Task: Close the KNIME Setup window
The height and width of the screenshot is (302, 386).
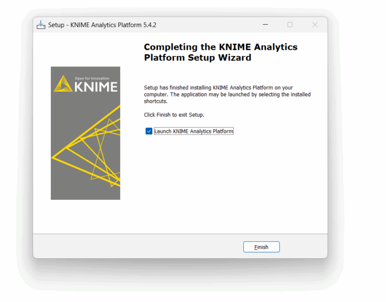Action: click(x=315, y=25)
